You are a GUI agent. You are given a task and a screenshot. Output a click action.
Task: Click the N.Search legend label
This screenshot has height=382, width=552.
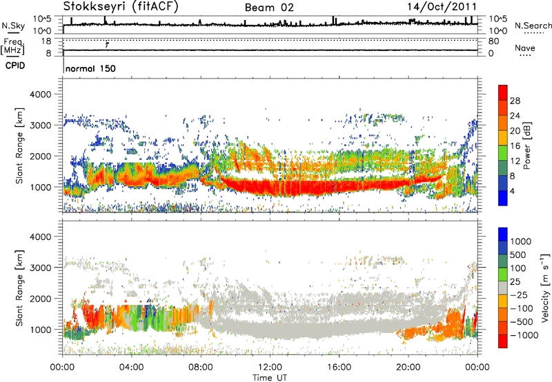click(533, 26)
